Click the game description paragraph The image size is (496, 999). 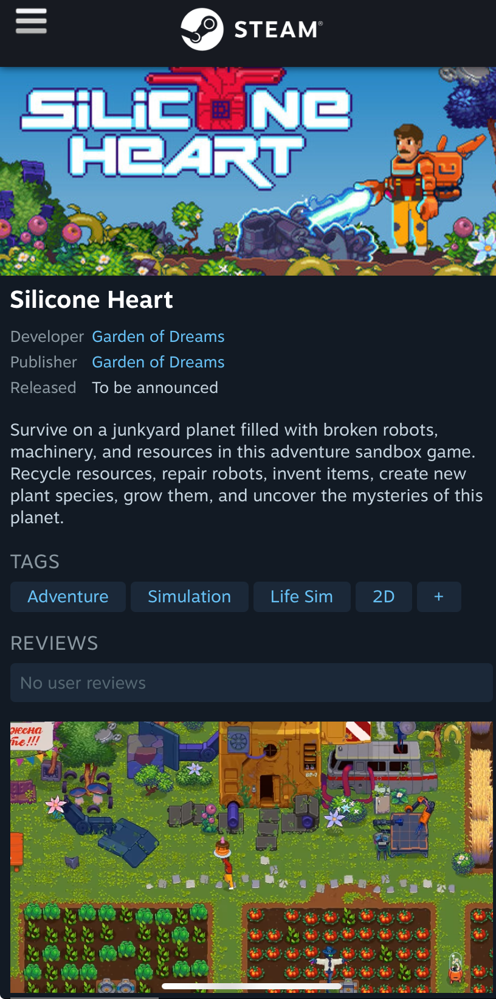pos(247,473)
